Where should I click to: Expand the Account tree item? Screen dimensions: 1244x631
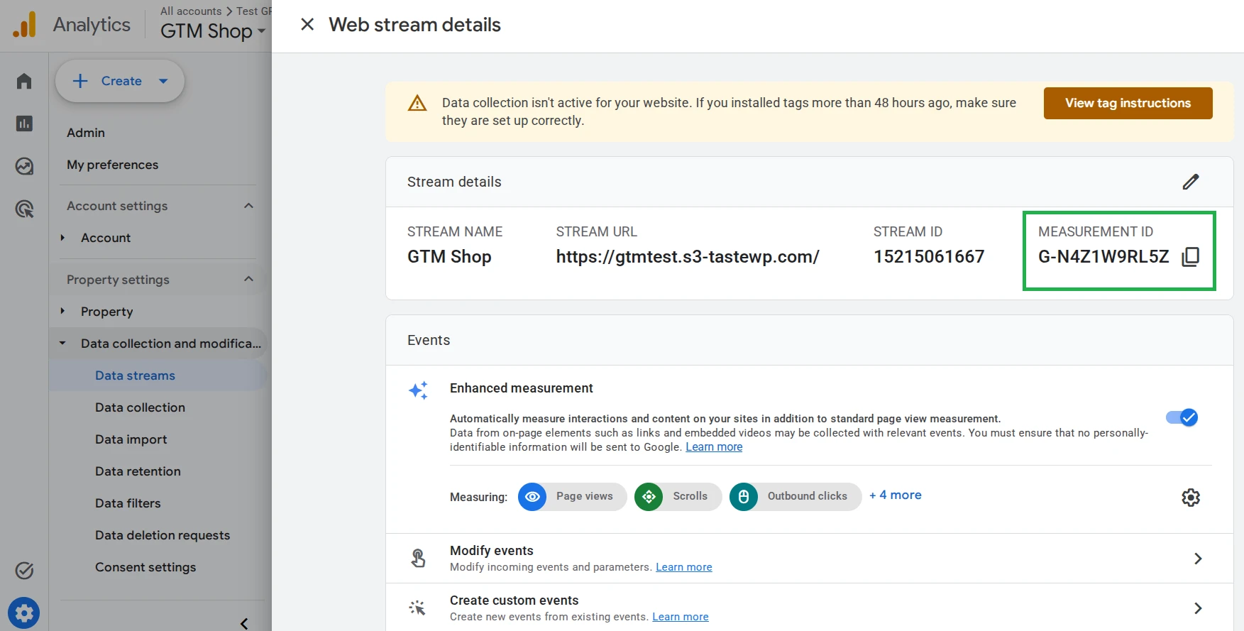click(62, 238)
